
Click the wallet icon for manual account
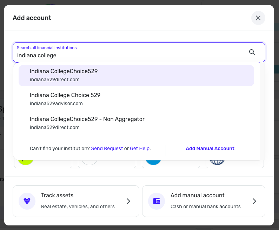(157, 201)
